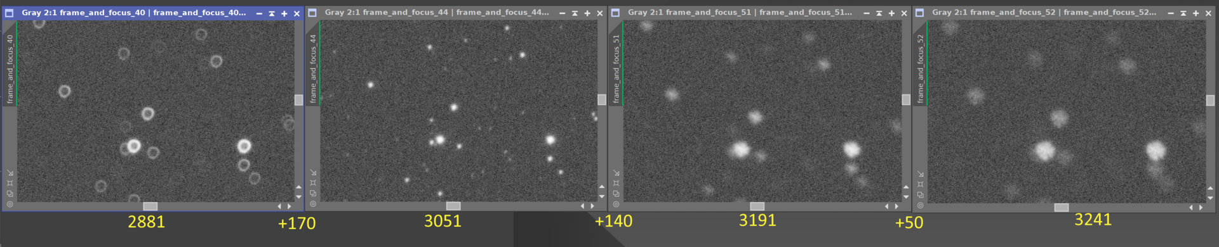Minimize the frame_and_focus_51 window

coord(867,13)
